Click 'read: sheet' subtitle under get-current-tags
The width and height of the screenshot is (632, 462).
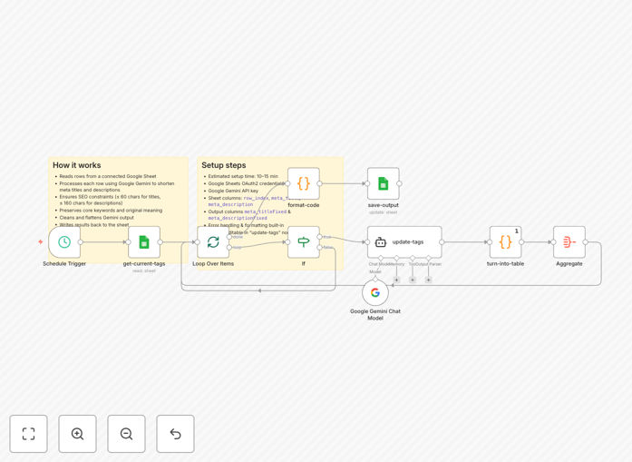(144, 270)
